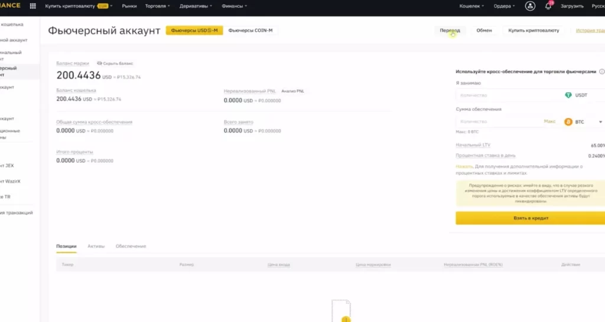The height and width of the screenshot is (322, 605).
Task: Click Итого проценты label
Action: 74,152
